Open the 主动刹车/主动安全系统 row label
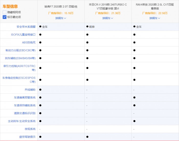The height and width of the screenshot is (141, 179). 21,121
